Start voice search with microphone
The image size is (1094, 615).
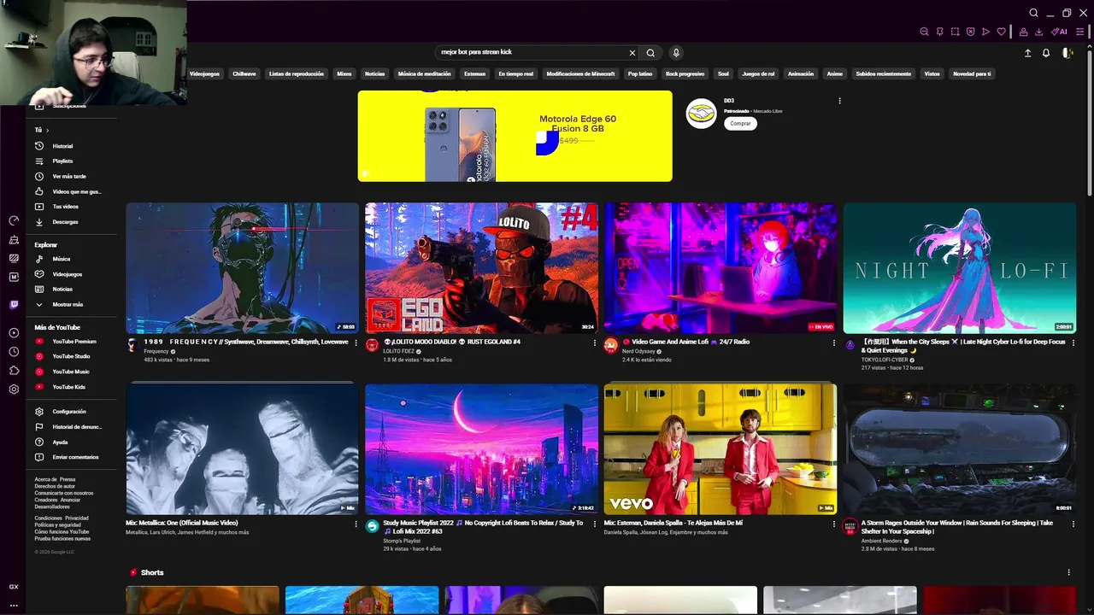click(x=676, y=53)
